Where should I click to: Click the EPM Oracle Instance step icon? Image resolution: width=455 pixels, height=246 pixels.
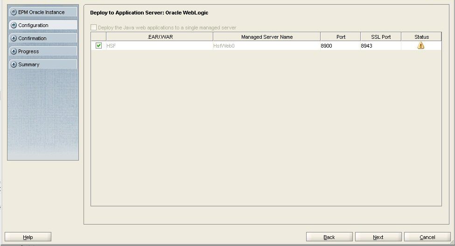pyautogui.click(x=14, y=12)
